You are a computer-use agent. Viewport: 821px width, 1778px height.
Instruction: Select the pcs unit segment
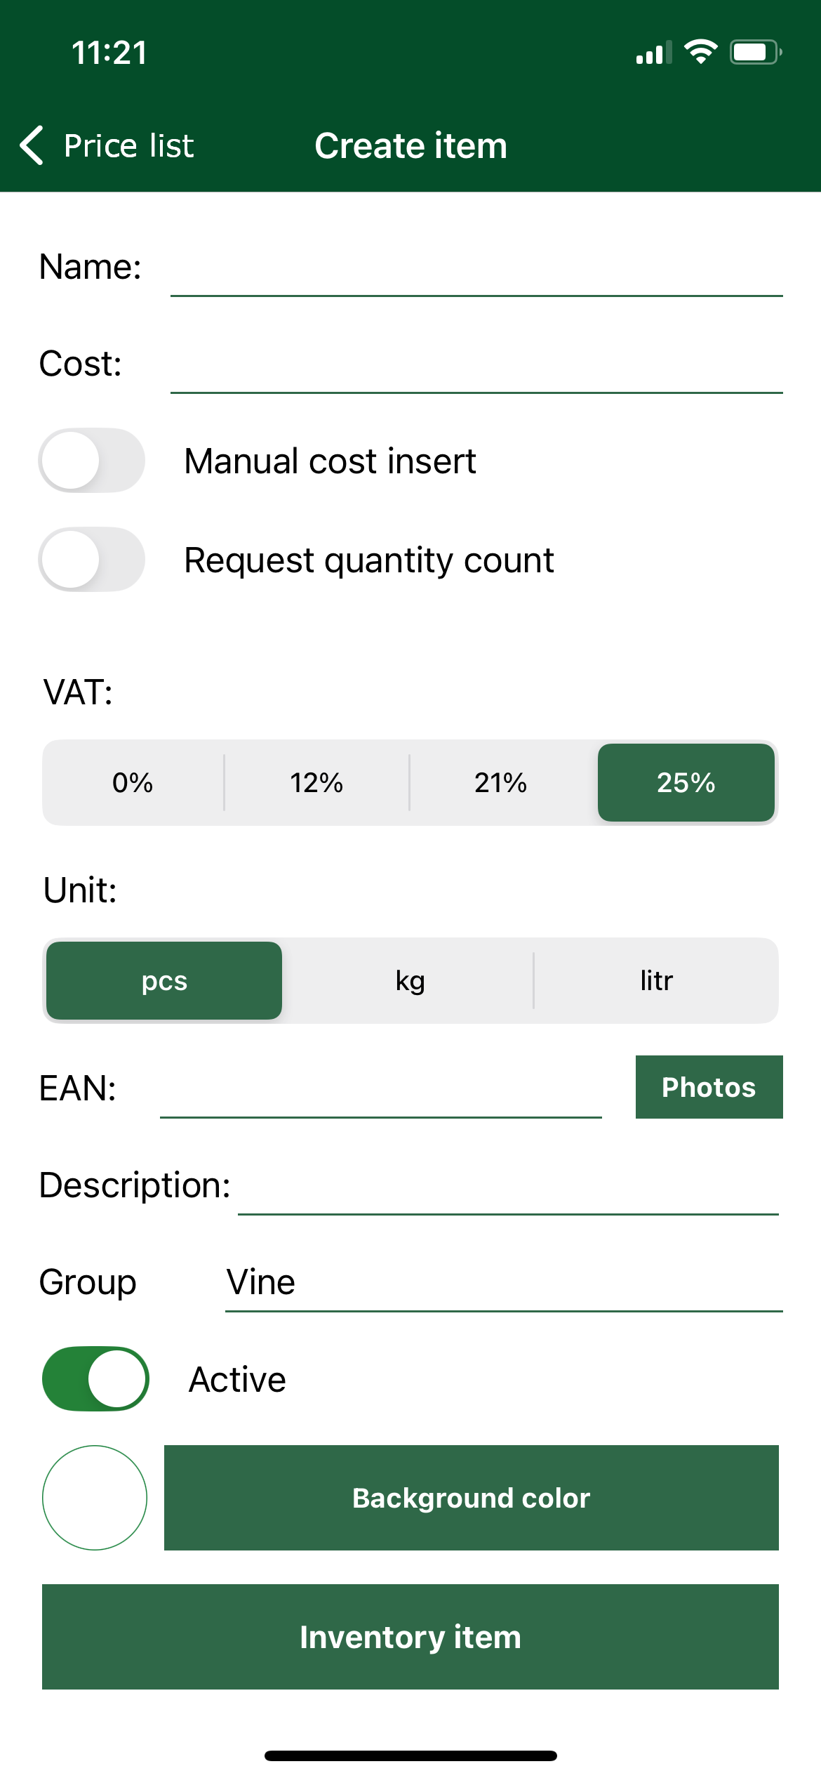(x=164, y=980)
